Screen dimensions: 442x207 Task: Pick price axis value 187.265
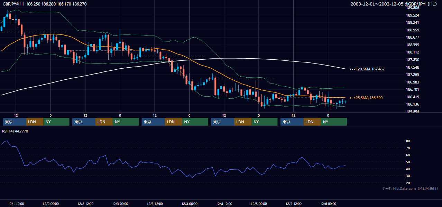coord(412,75)
